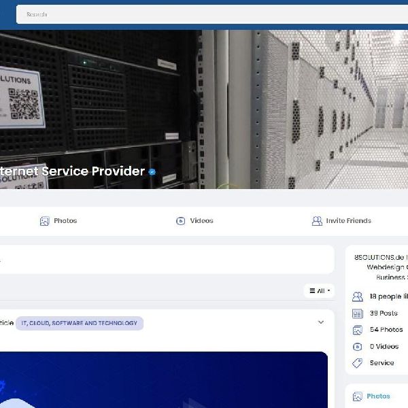Viewport: 408px width, 408px height.
Task: Click the Photos widget header icon
Action: (x=358, y=396)
